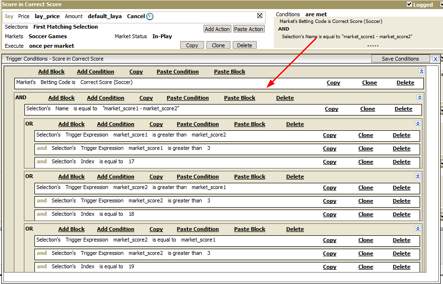Collapse the top-level conditions block
Viewport: 443px width, 284px height.
pyautogui.click(x=421, y=71)
